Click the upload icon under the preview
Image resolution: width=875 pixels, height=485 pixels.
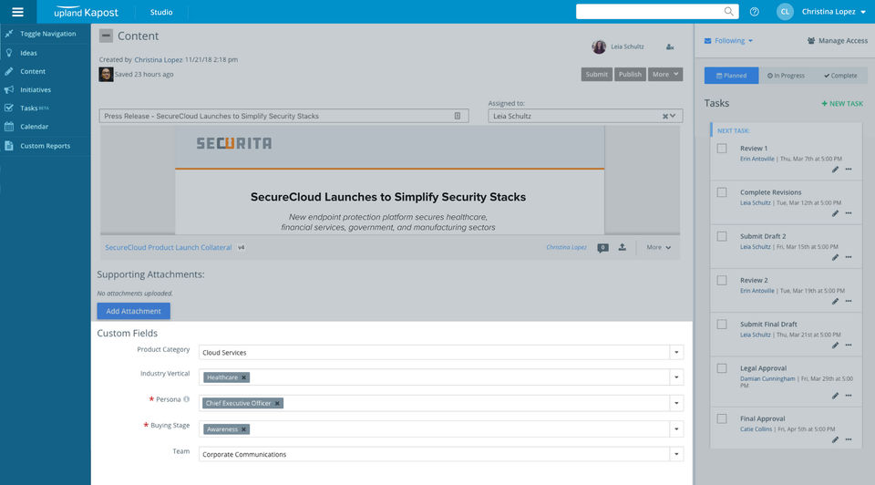[622, 247]
